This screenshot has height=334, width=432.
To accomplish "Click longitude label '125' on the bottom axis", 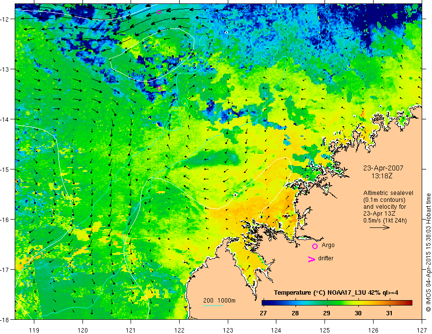I will (325, 330).
